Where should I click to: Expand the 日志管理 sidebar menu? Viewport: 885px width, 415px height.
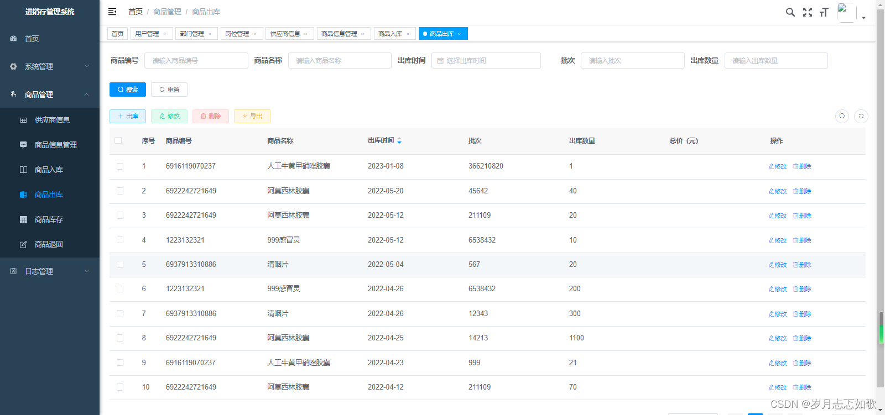tap(50, 271)
